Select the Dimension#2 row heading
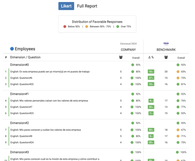 tap(19, 123)
